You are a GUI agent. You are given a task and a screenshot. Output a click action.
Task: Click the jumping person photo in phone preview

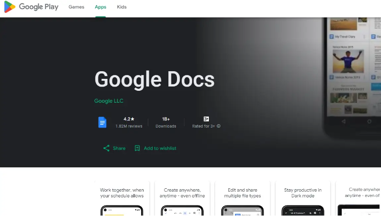coord(348,61)
